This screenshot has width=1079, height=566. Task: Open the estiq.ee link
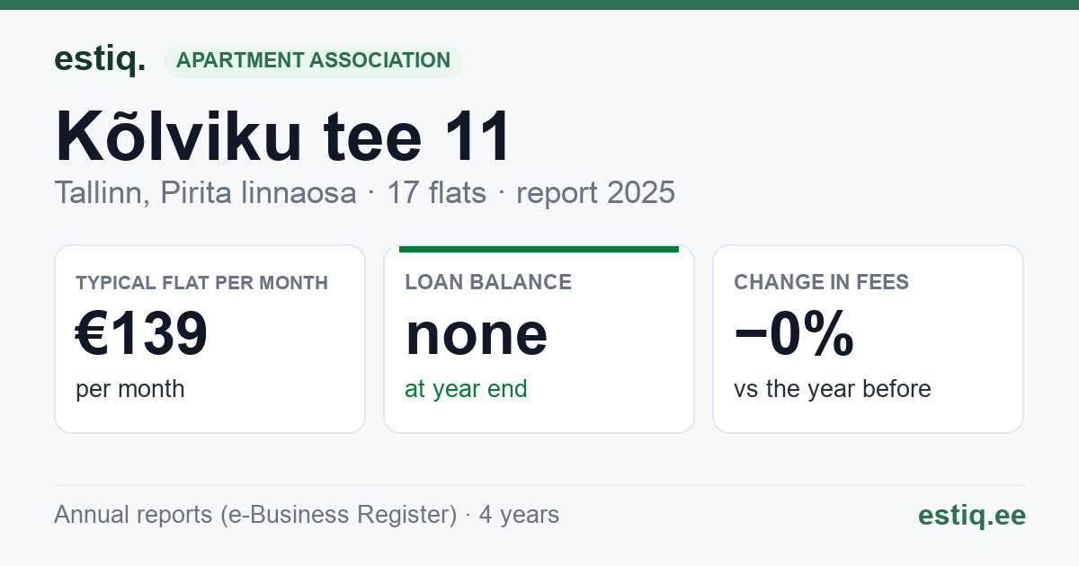[x=972, y=515]
